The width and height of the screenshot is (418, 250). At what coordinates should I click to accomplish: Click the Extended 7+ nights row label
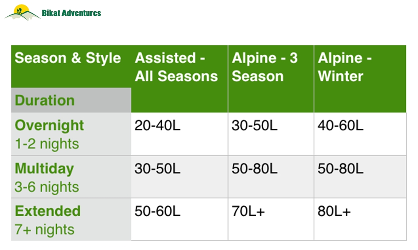71,220
